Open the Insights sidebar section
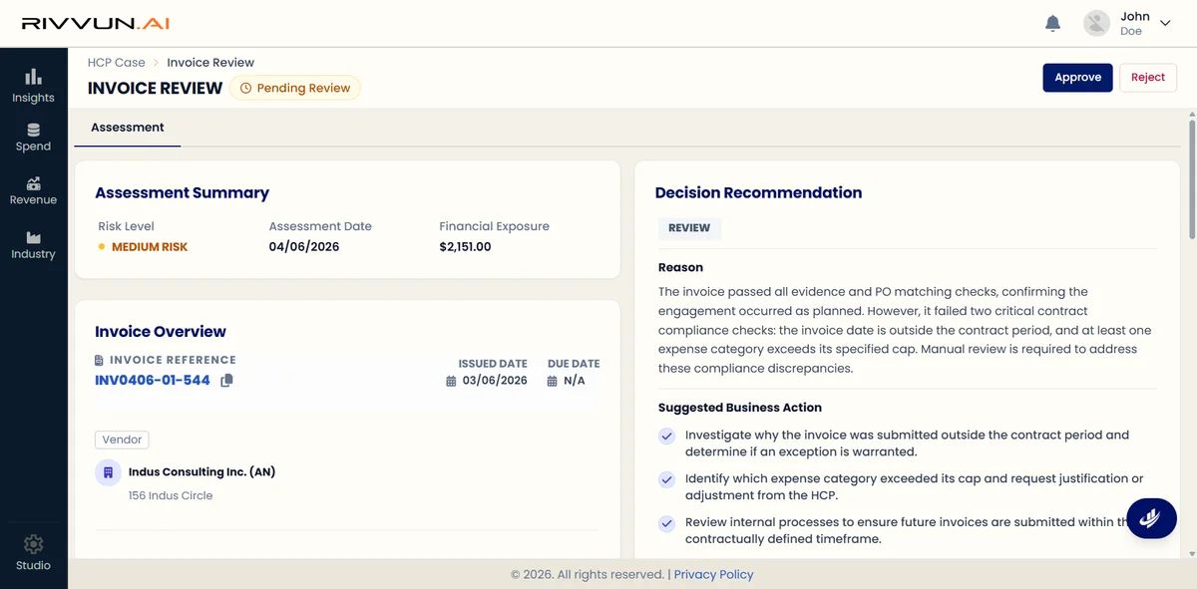This screenshot has width=1197, height=589. point(33,86)
